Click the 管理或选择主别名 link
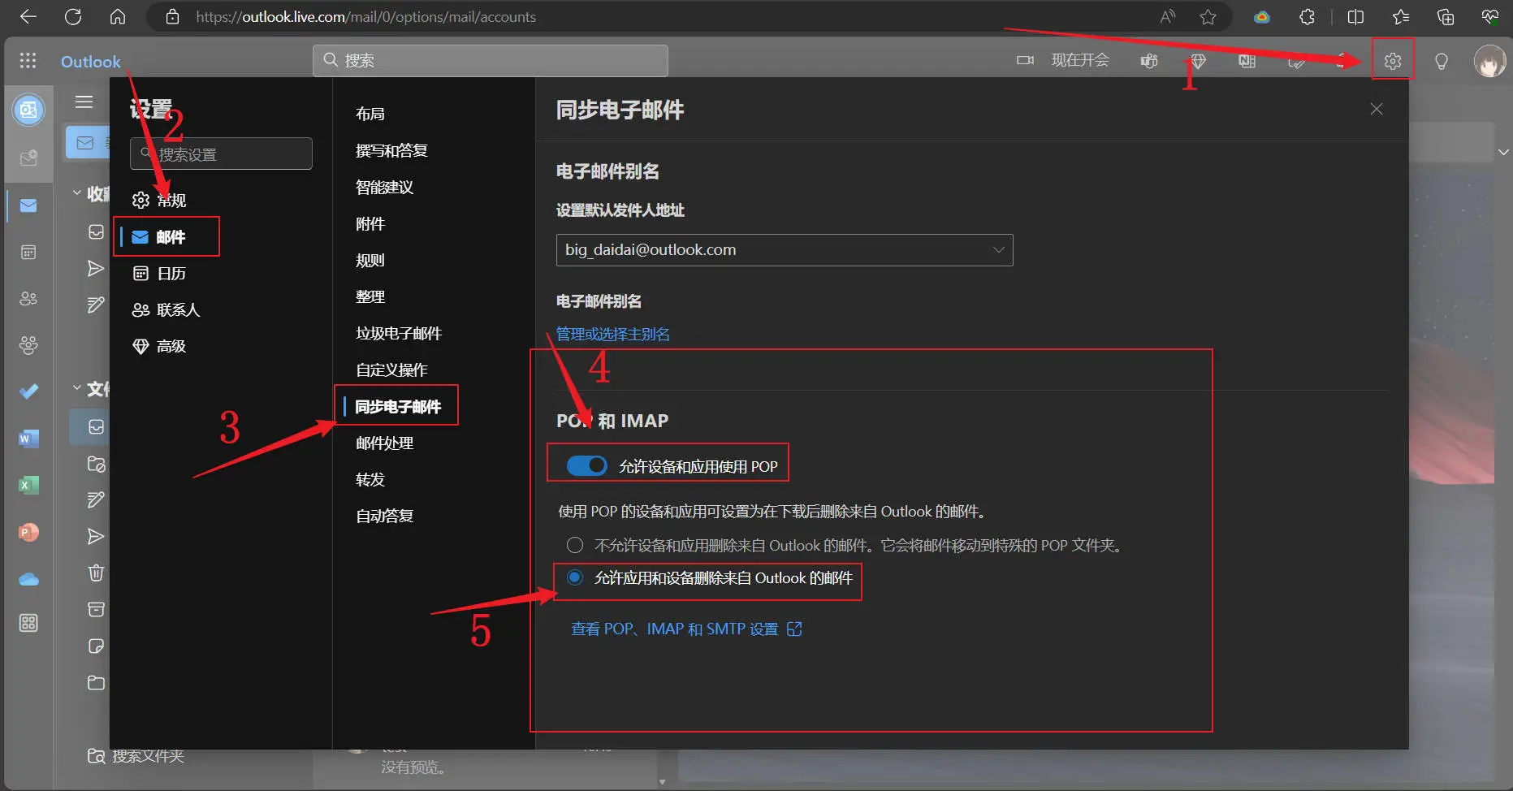The image size is (1513, 791). [x=612, y=335]
